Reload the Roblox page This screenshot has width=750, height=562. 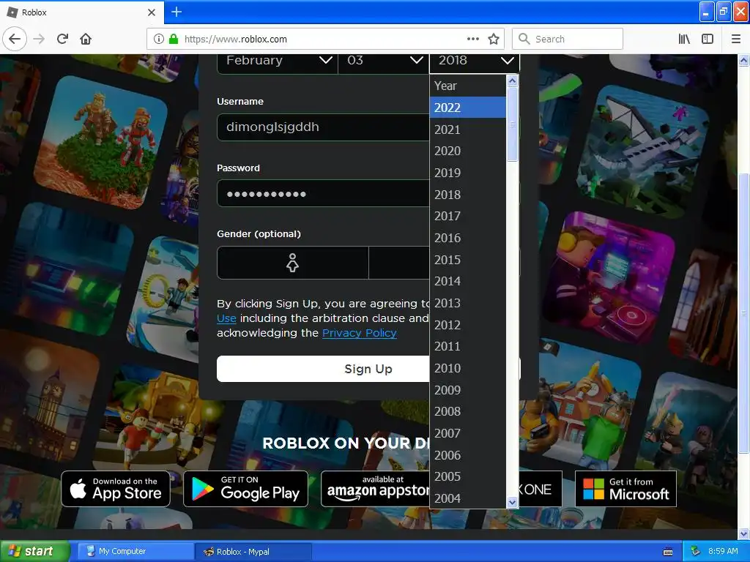pyautogui.click(x=62, y=39)
